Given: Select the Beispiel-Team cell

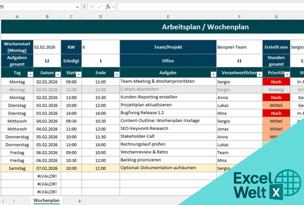Looking at the screenshot, I should [x=239, y=47].
